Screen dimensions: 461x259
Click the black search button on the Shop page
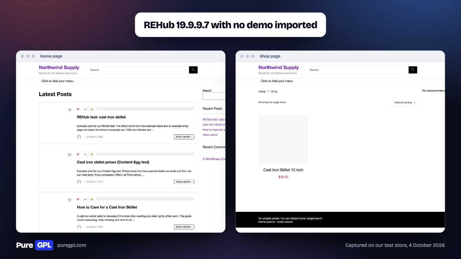(413, 70)
